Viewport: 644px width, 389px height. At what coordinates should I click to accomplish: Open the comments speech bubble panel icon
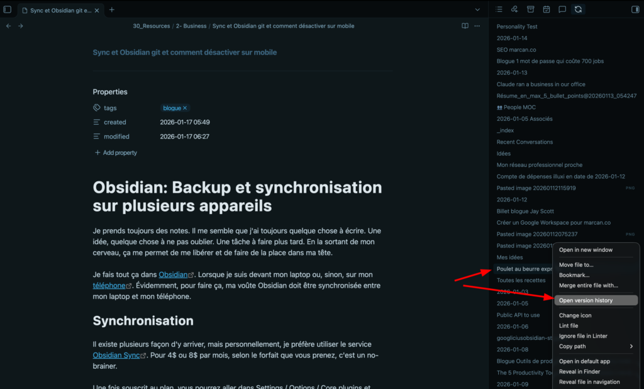[562, 9]
